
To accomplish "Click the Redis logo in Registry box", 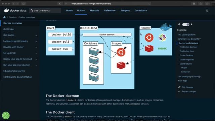I will (x=149, y=48).
